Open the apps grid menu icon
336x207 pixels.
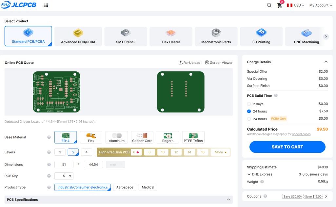pyautogui.click(x=46, y=5)
